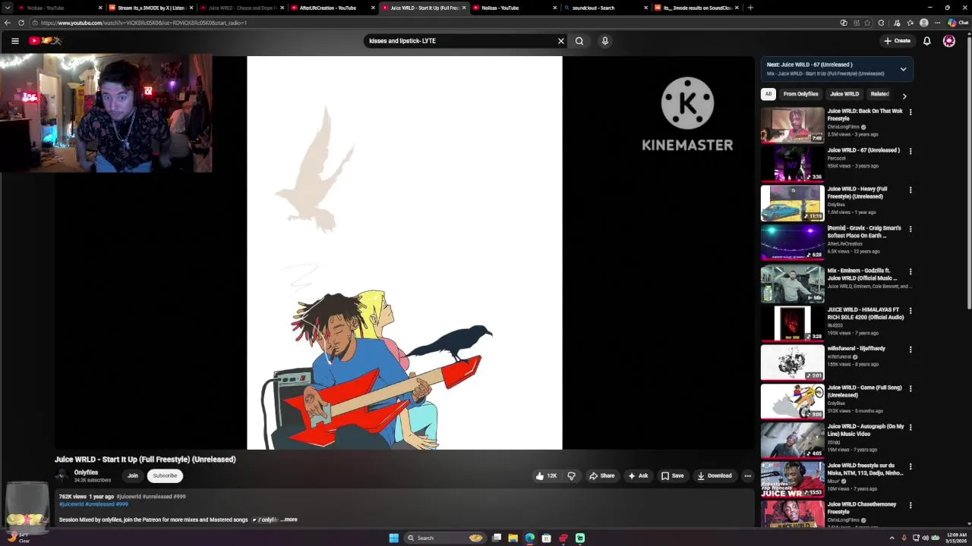Open Gravix Craig Smart's remix thumbnail
Image resolution: width=972 pixels, height=546 pixels.
point(792,242)
